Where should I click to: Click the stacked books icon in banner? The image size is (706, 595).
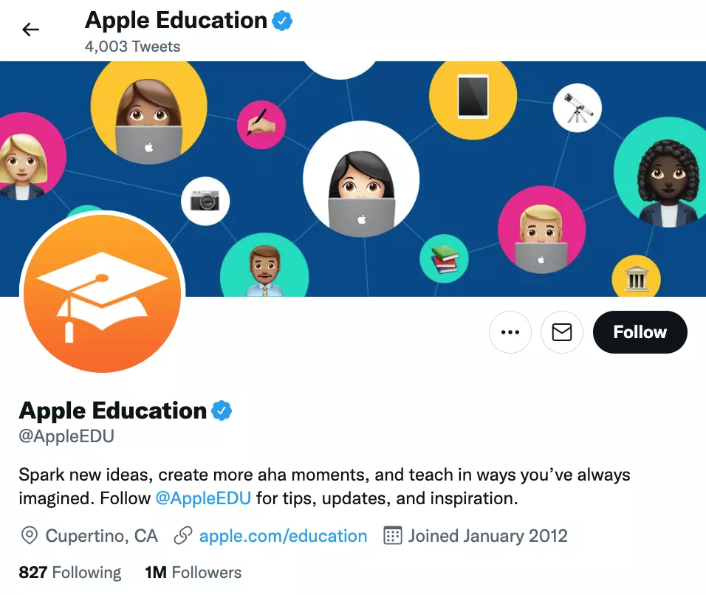[445, 259]
